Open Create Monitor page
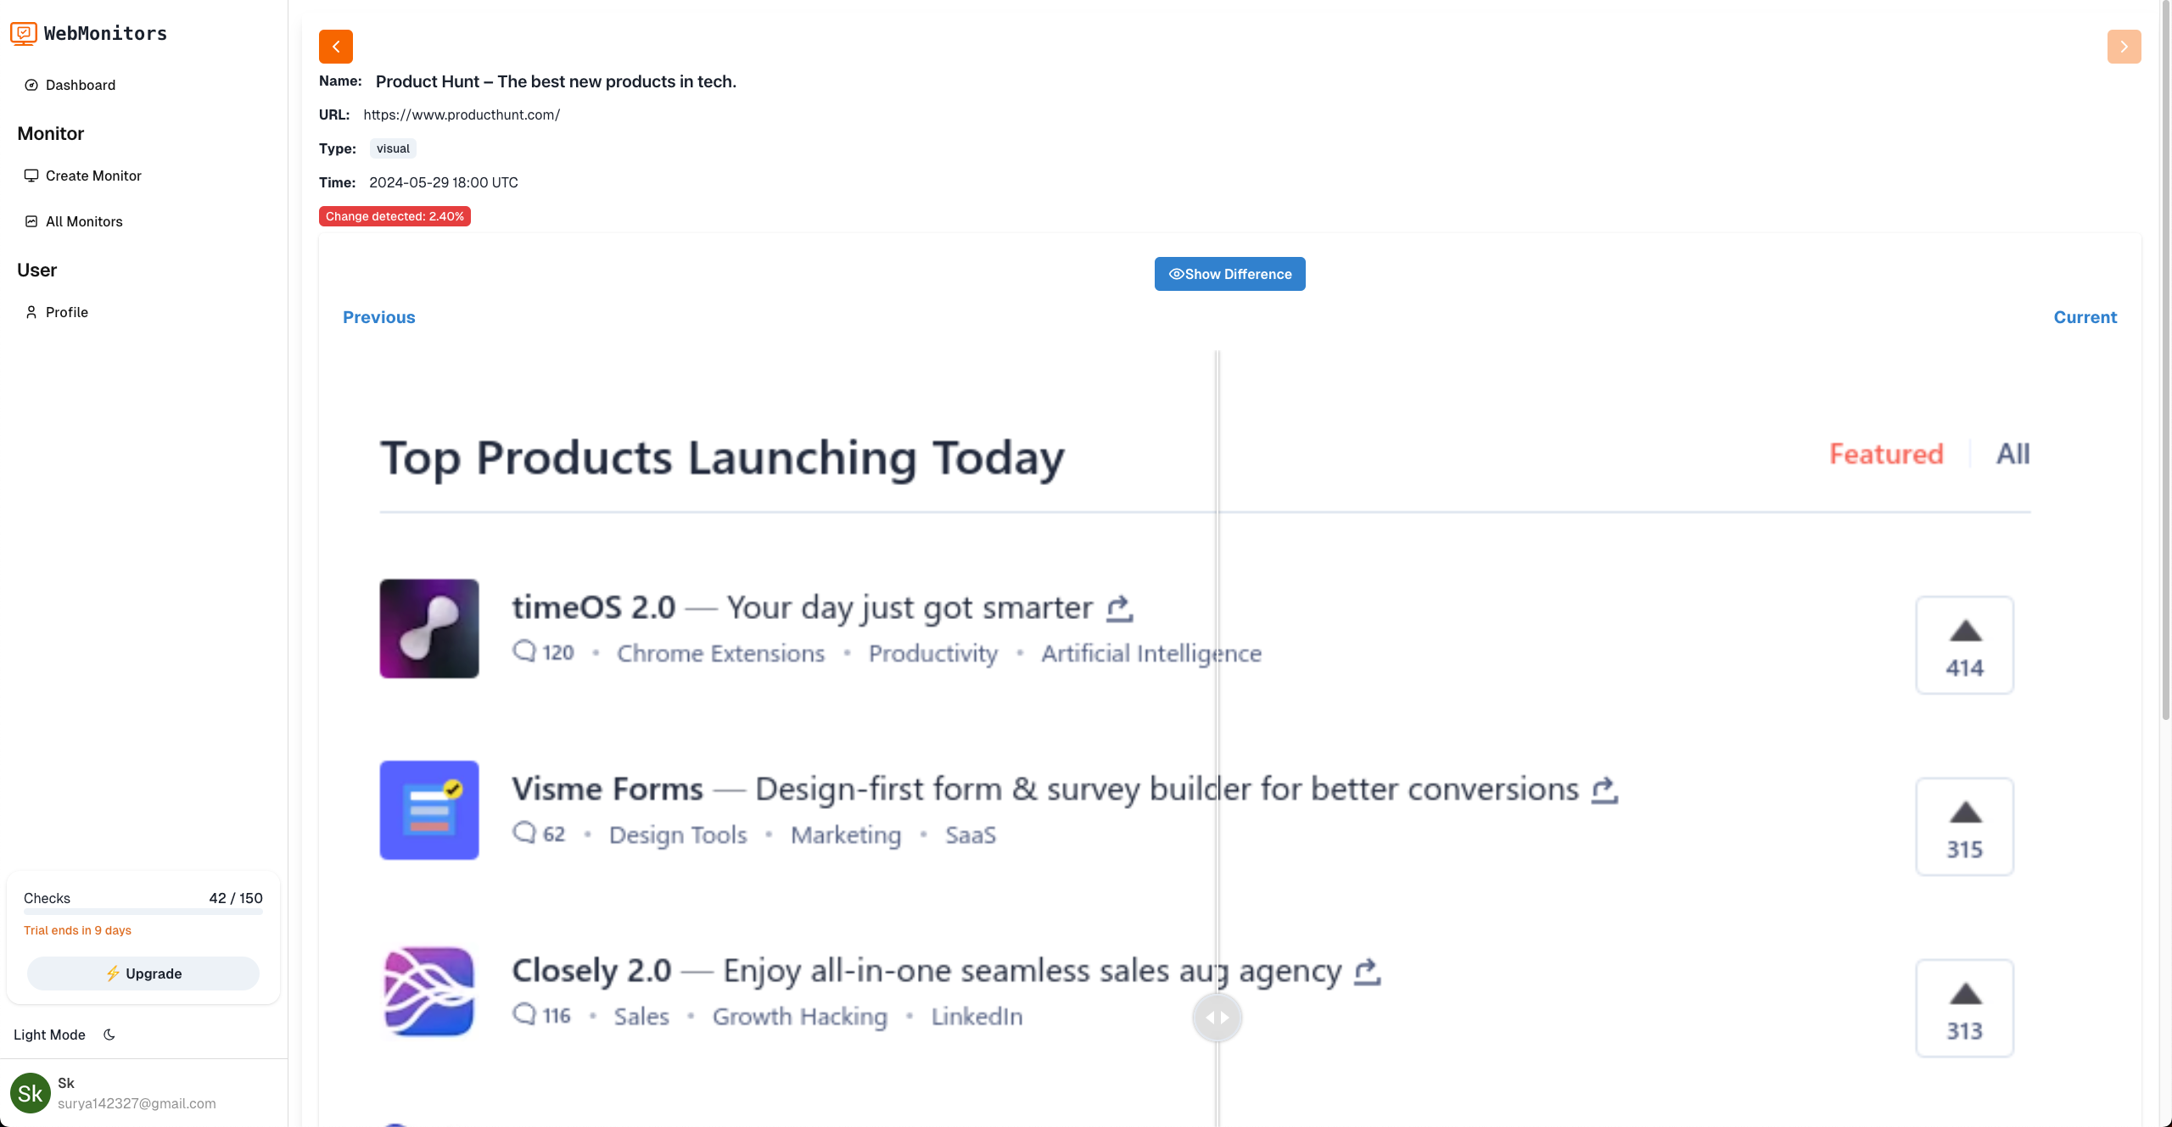The width and height of the screenshot is (2172, 1127). click(x=93, y=176)
